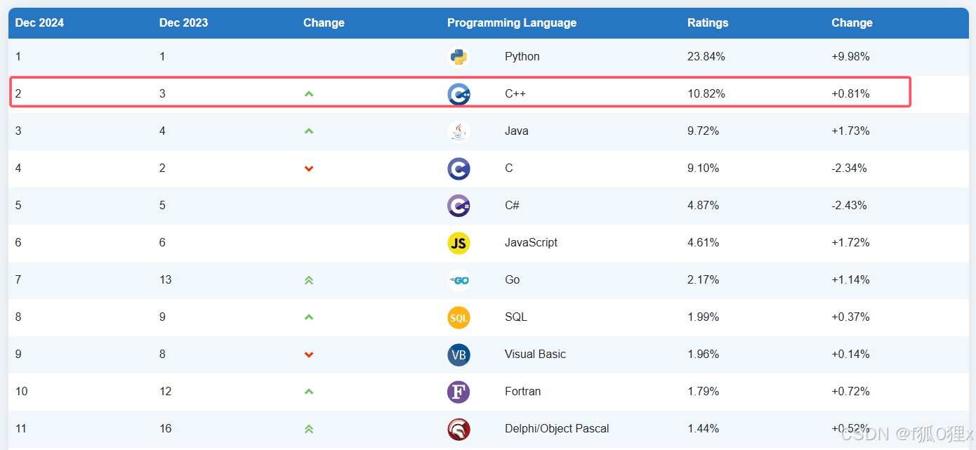Click the Delphi helmet logo icon

pyautogui.click(x=459, y=429)
